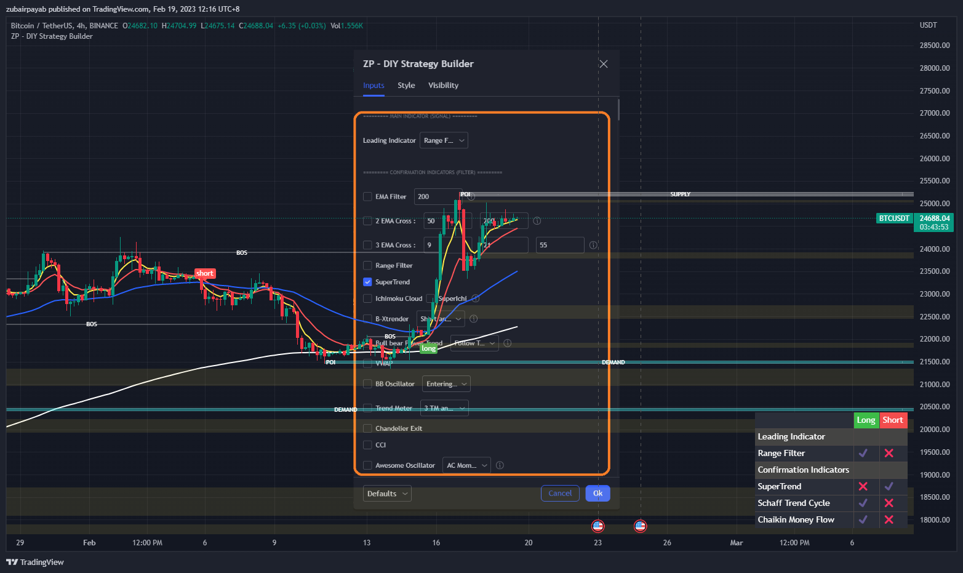Click SuperTrend Short checkmark in table
Image resolution: width=963 pixels, height=573 pixels.
(889, 486)
